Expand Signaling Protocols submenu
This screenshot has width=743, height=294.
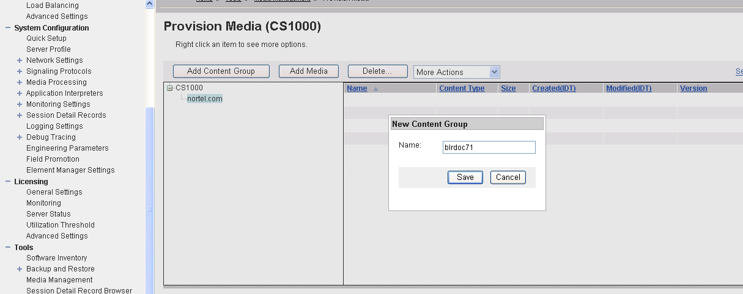(x=20, y=71)
